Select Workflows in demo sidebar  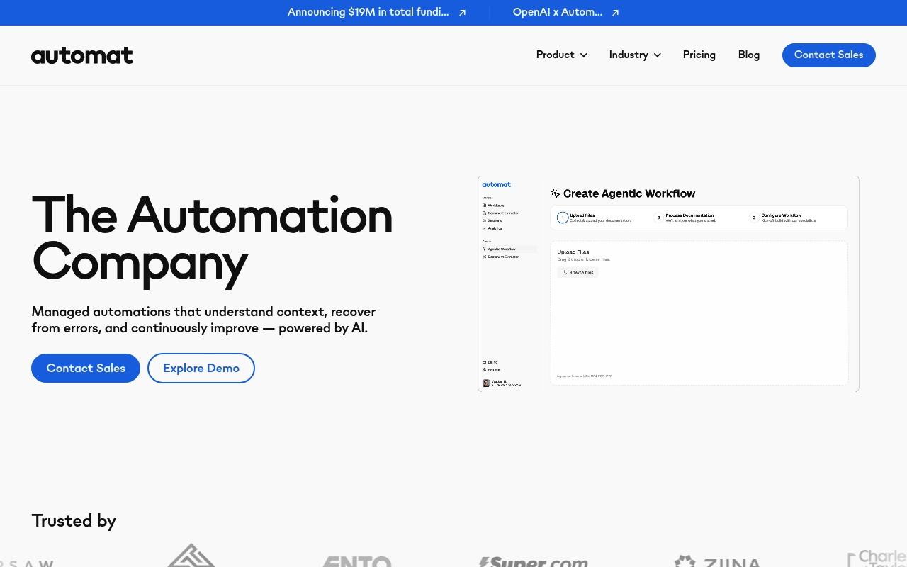tap(495, 205)
